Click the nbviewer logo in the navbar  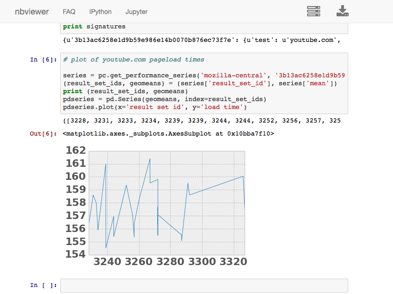(32, 12)
